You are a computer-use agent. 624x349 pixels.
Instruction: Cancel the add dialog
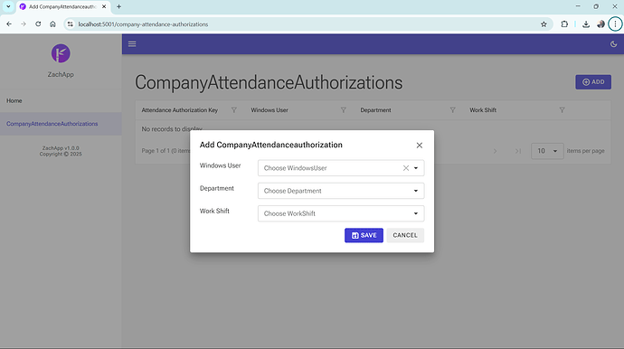pos(405,235)
